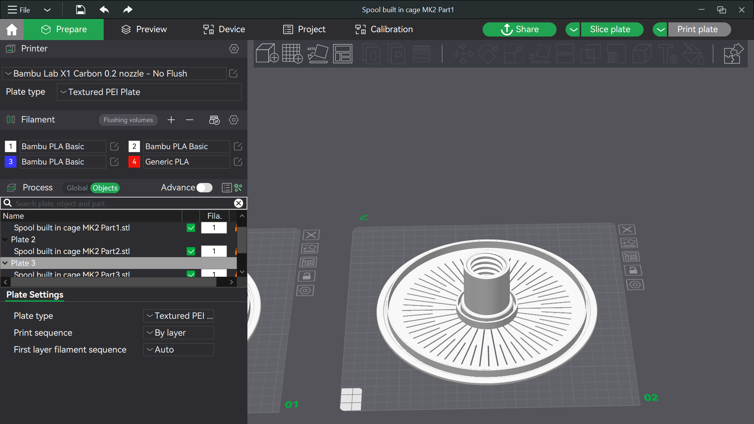Toggle the Advance mode switch
This screenshot has height=424, width=754.
[x=204, y=188]
